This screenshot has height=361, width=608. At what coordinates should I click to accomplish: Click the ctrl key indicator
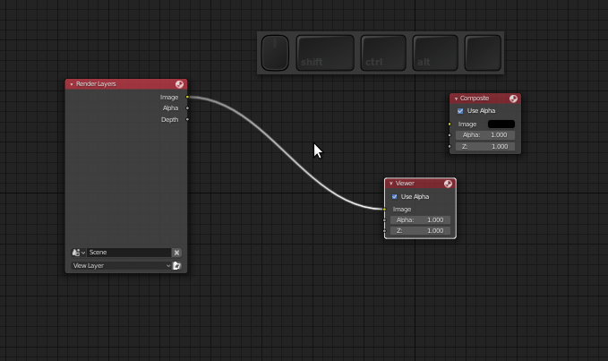pos(383,53)
